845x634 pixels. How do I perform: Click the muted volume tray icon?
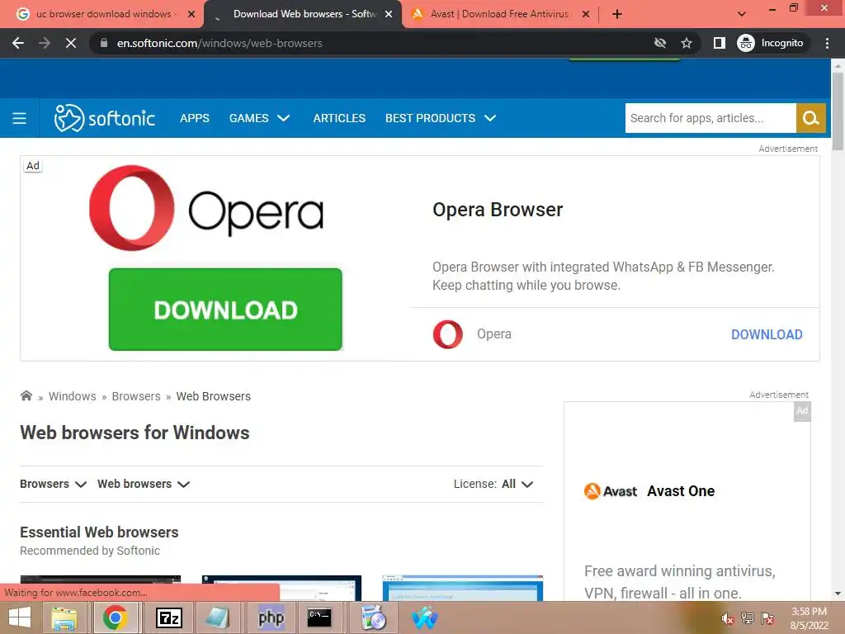point(727,618)
